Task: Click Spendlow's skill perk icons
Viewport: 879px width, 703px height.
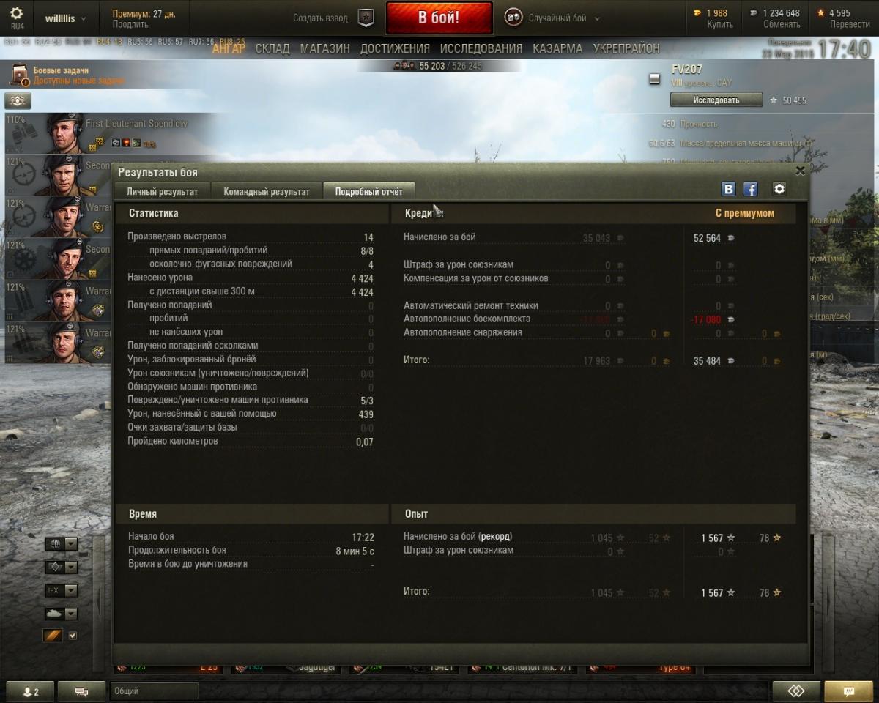Action: coord(126,143)
